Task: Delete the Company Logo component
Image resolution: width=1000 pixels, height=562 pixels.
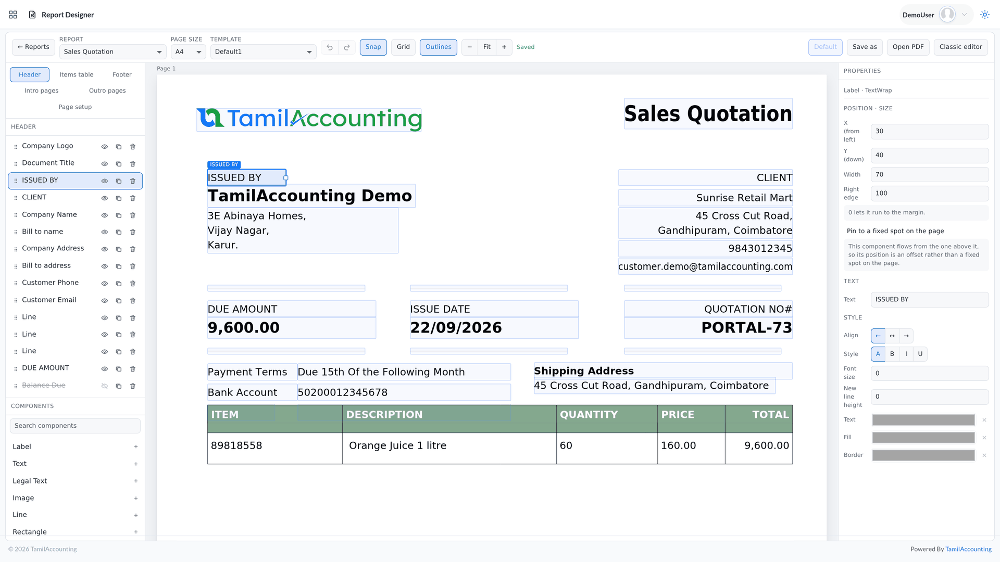Action: point(133,147)
